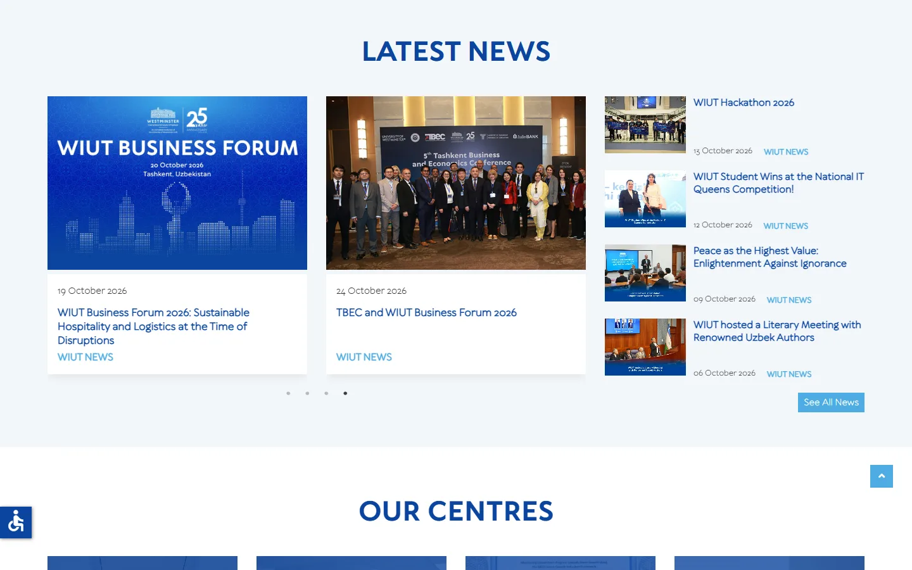Click the IT Queens Competition thumbnail

click(645, 199)
